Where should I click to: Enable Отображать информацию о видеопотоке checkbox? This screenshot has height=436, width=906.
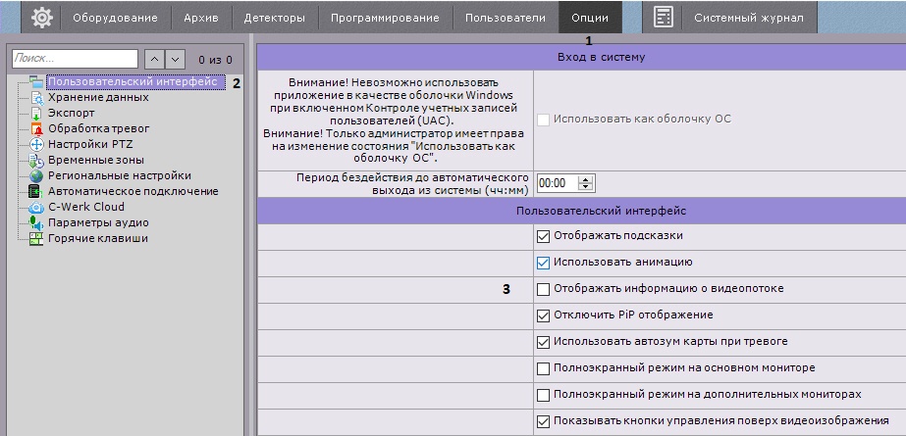point(544,289)
